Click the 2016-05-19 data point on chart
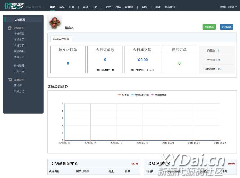Viewport: 240px width, 178px height. [142, 140]
